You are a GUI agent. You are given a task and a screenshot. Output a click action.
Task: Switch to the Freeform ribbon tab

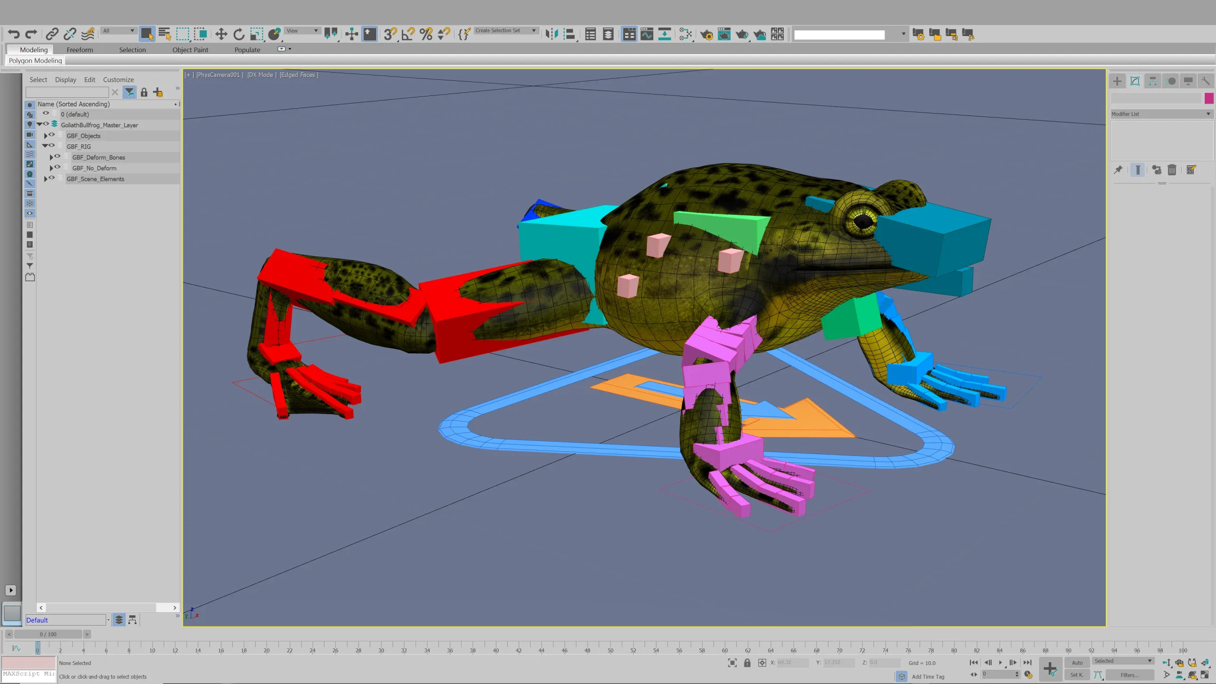pyautogui.click(x=79, y=49)
